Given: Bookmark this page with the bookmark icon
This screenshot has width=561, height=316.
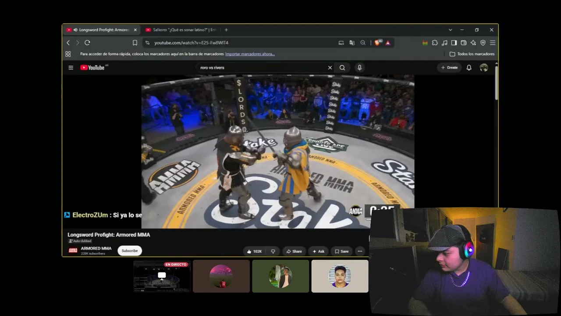Looking at the screenshot, I should (x=135, y=43).
